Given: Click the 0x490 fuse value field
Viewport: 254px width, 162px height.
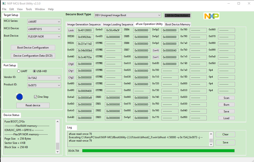Looking at the screenshot, I should click(x=85, y=91).
